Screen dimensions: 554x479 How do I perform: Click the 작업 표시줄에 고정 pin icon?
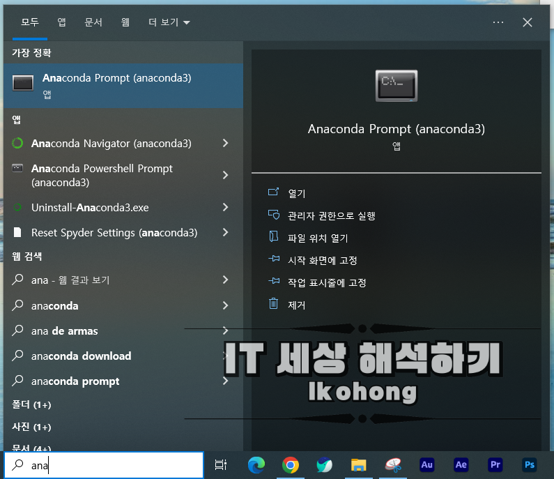pyautogui.click(x=273, y=281)
